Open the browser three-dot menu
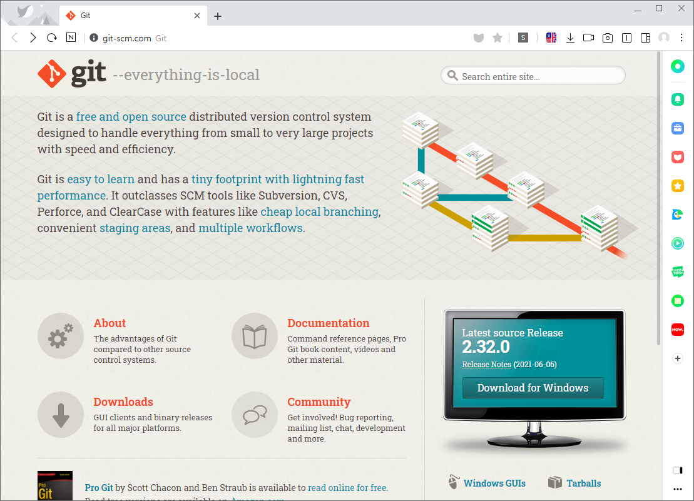This screenshot has width=694, height=501. (x=681, y=38)
